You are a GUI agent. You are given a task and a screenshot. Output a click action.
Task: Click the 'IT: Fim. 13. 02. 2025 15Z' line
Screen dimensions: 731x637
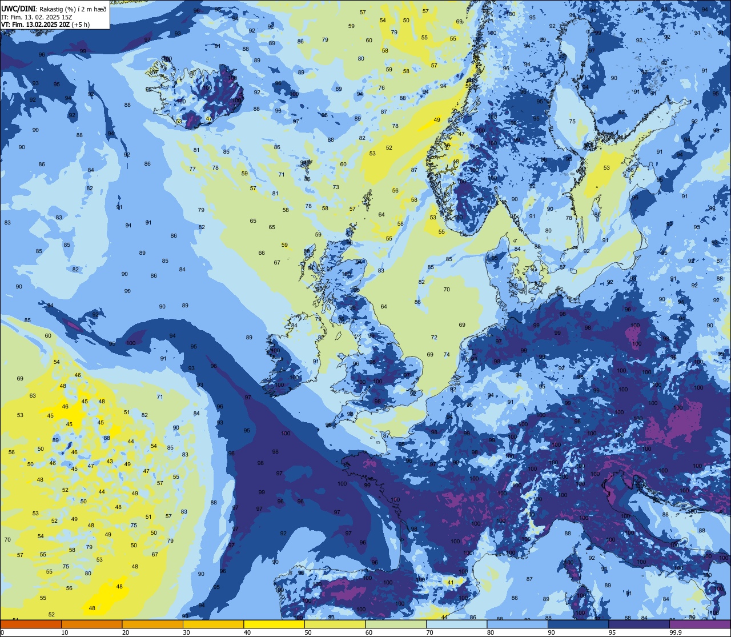click(37, 17)
